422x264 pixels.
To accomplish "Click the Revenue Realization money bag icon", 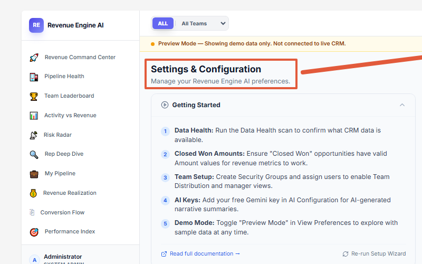I will (33, 193).
